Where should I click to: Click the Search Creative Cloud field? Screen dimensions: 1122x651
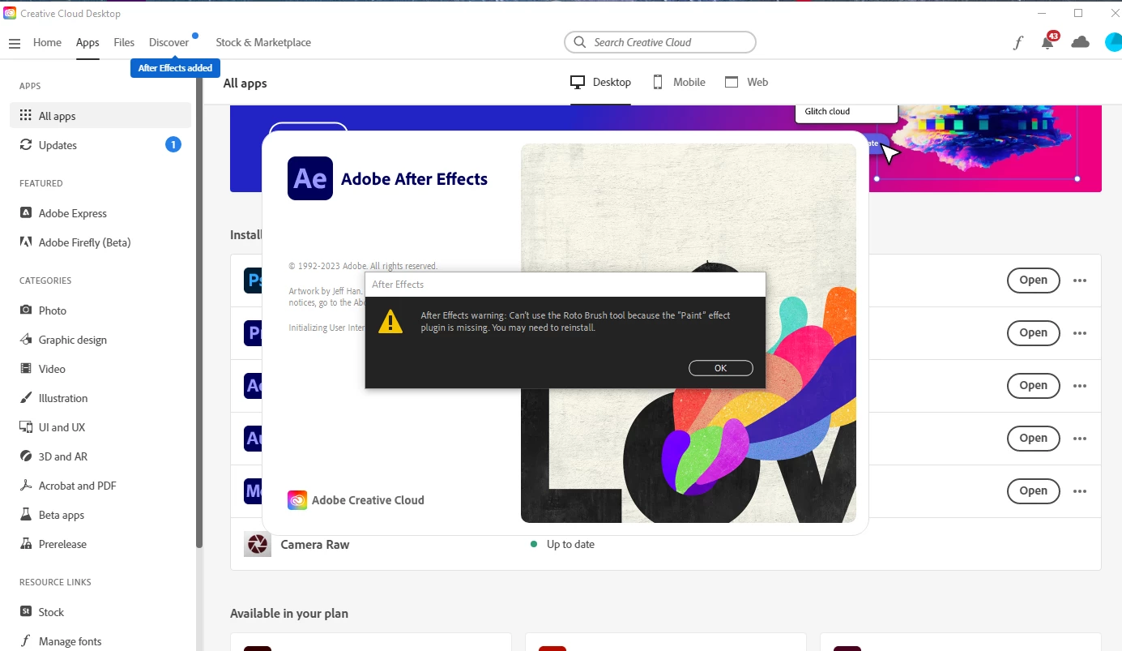(x=660, y=42)
